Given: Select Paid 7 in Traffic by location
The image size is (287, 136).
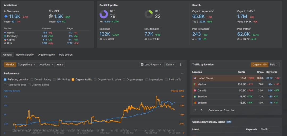Looking at the screenshot, I should click(274, 64).
